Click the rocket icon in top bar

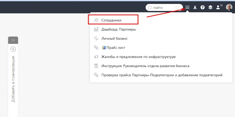tap(195, 7)
